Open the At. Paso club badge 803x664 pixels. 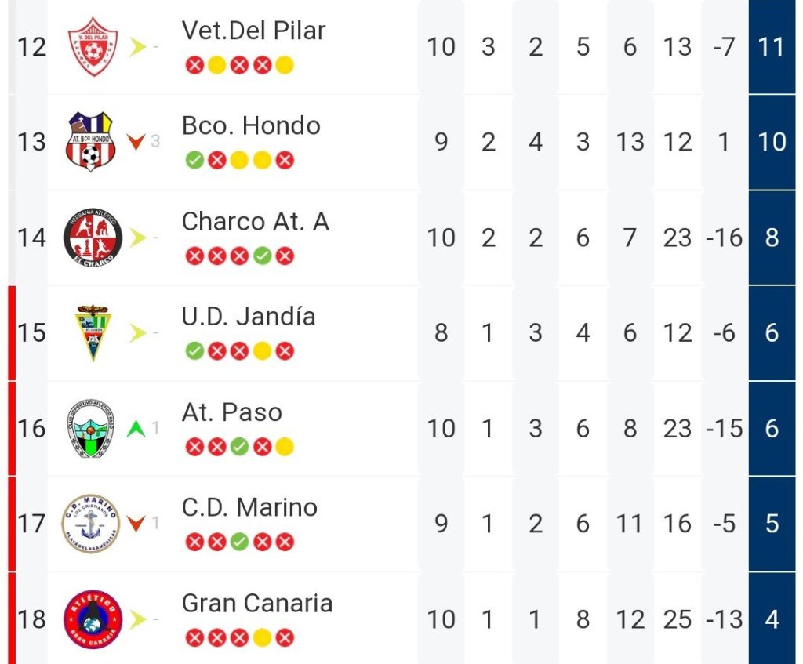tap(91, 429)
